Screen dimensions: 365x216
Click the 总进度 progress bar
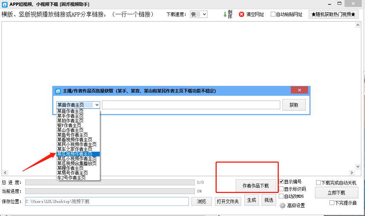point(110,182)
